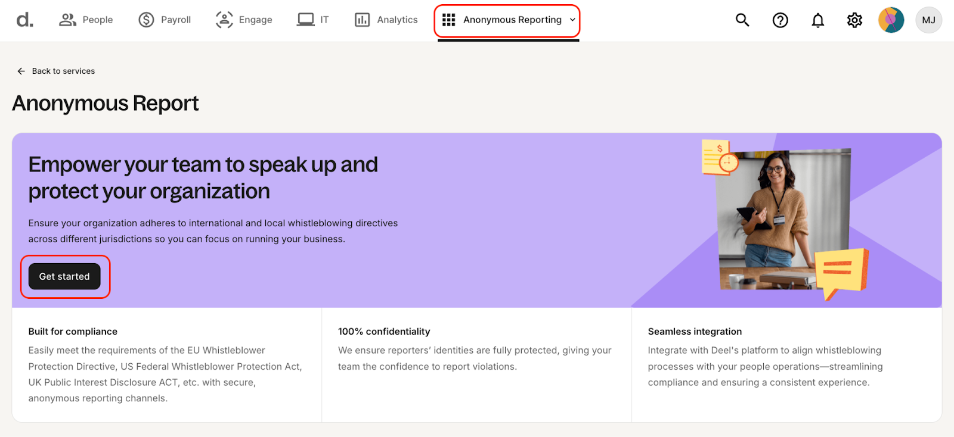Screen dimensions: 954x437
Task: Open the settings gear icon
Action: click(854, 20)
